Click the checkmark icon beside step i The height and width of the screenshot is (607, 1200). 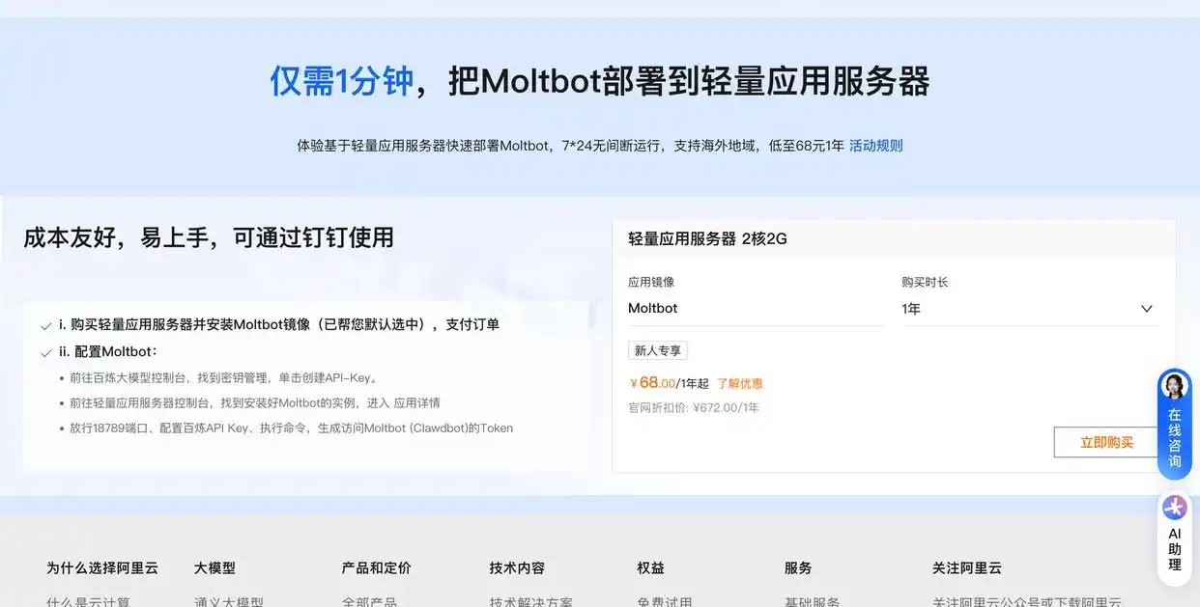[45, 325]
